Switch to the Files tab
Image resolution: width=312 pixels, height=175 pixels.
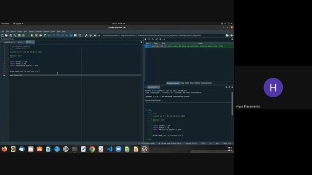192,83
